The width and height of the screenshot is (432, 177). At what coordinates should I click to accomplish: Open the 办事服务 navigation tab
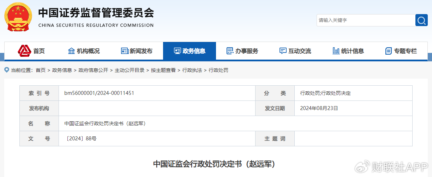pos(242,51)
